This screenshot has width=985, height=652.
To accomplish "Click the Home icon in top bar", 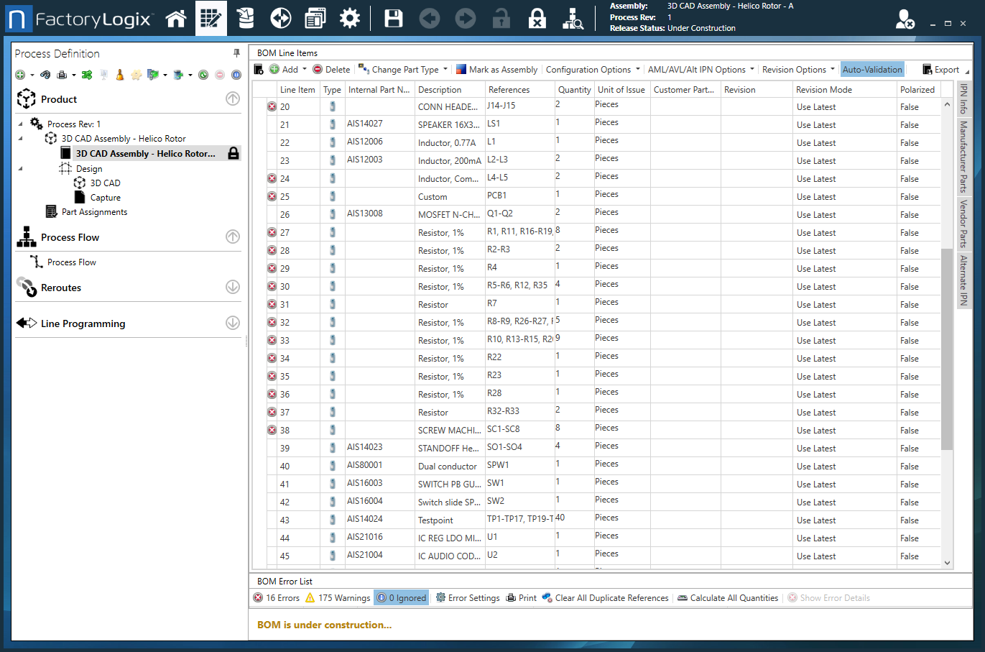I will pyautogui.click(x=176, y=19).
